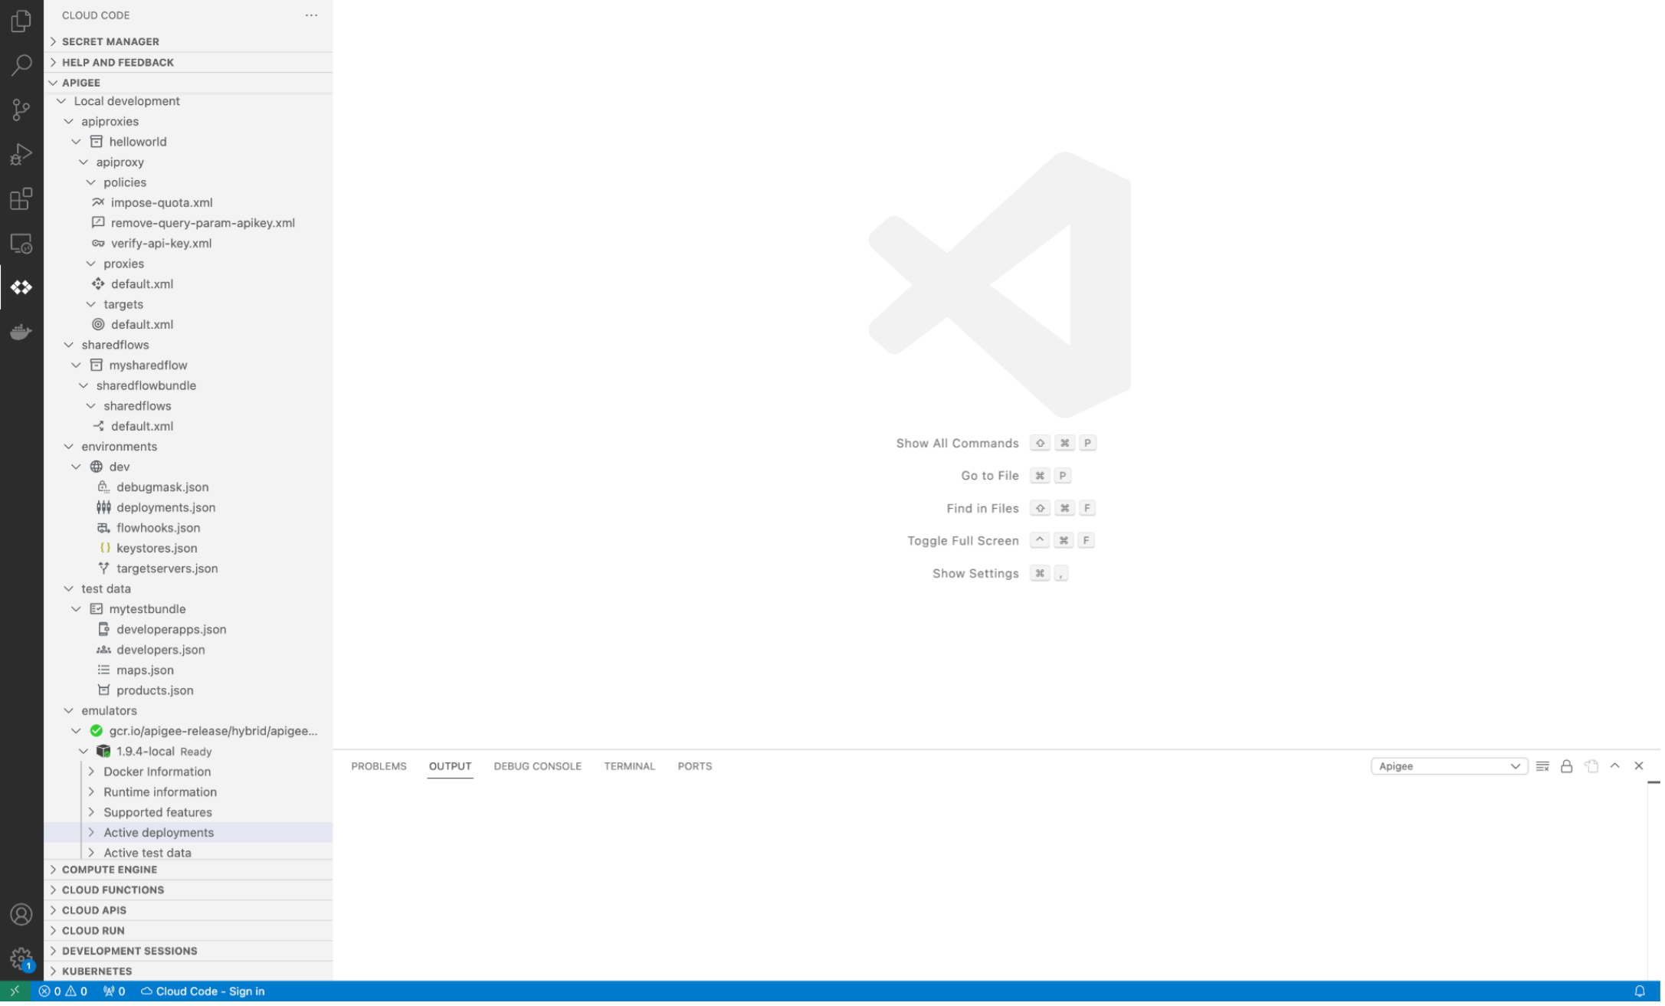
Task: Click the Apigee panel icon in sidebar
Action: click(21, 288)
